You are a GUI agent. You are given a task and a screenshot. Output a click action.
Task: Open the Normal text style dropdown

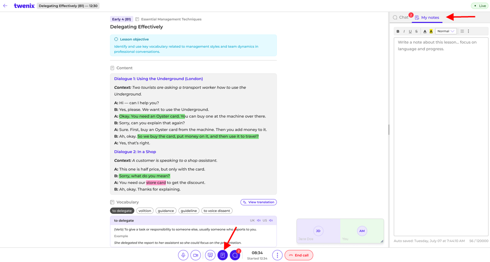[x=446, y=31]
